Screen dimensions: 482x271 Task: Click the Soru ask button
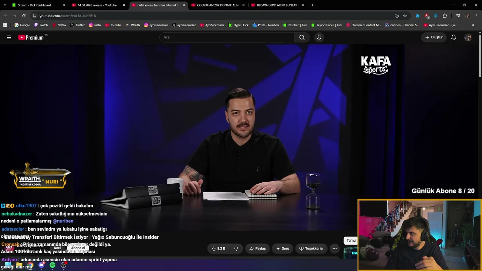[283, 248]
